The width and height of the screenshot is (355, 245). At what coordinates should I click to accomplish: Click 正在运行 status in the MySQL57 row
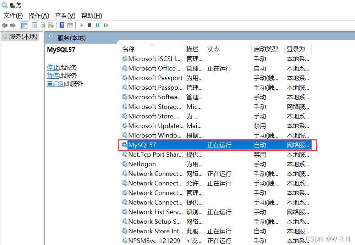pyautogui.click(x=219, y=145)
